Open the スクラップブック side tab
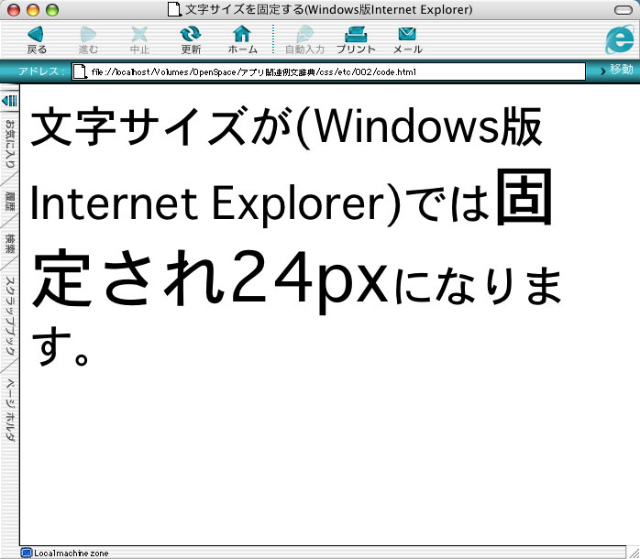 (x=9, y=315)
